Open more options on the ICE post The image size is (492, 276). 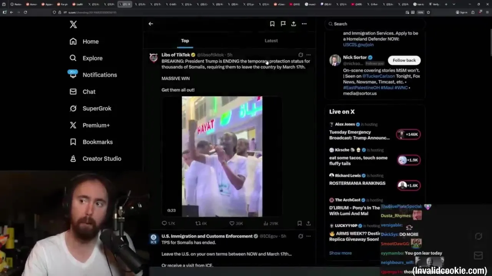pyautogui.click(x=308, y=236)
